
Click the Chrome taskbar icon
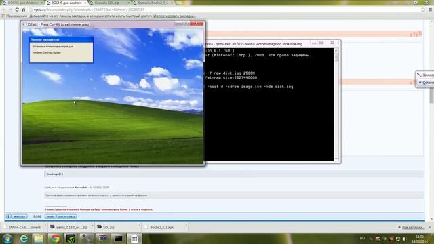click(x=55, y=239)
